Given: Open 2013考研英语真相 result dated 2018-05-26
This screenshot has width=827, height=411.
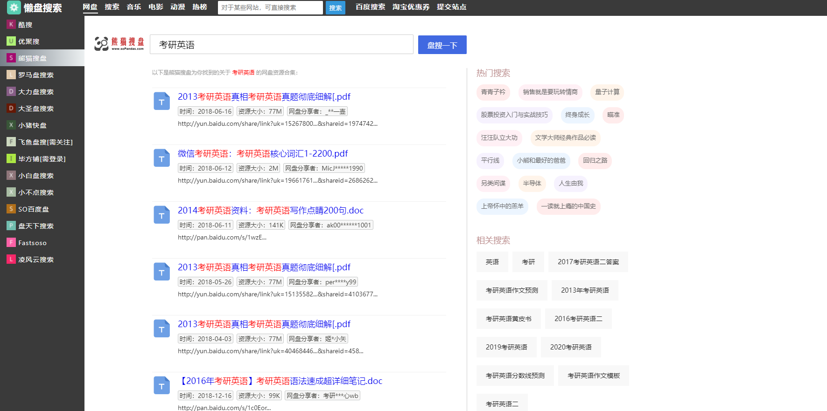Looking at the screenshot, I should (x=264, y=267).
